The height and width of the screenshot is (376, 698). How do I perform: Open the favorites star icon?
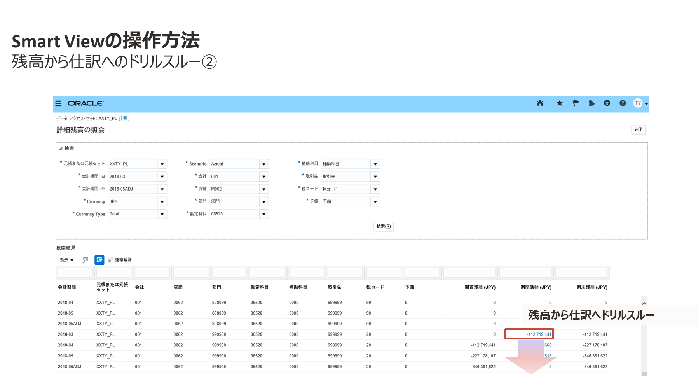coord(560,103)
